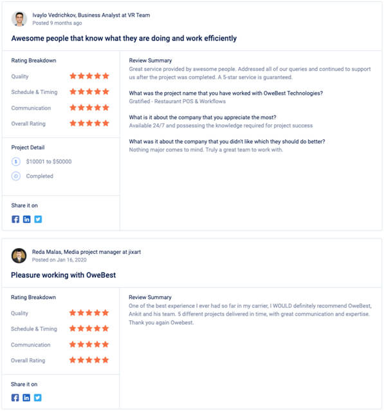Share Reda Malas's review on LinkedIn
This screenshot has height=411, width=384.
click(26, 397)
